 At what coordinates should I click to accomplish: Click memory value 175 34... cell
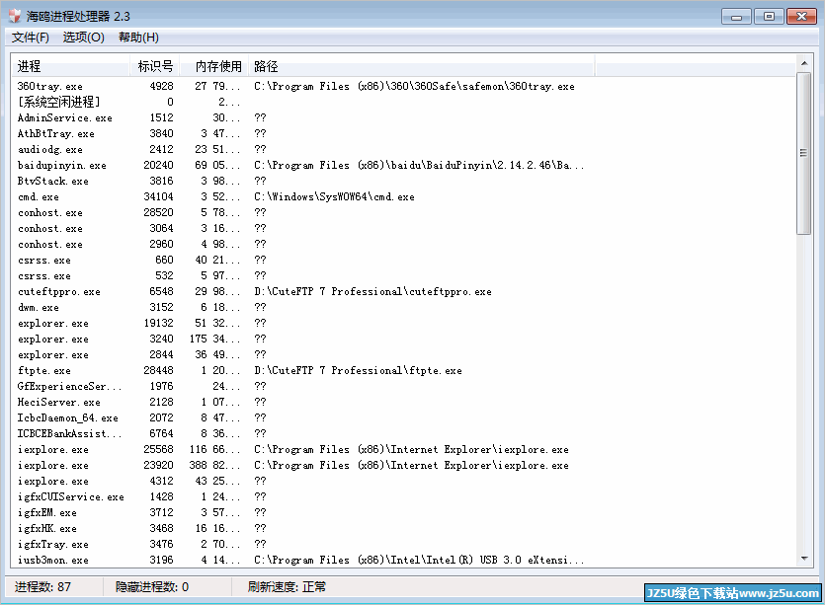tap(214, 339)
